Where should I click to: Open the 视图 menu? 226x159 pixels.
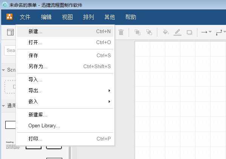coord(67,17)
